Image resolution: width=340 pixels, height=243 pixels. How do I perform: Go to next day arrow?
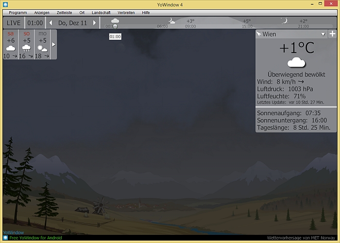pos(94,23)
